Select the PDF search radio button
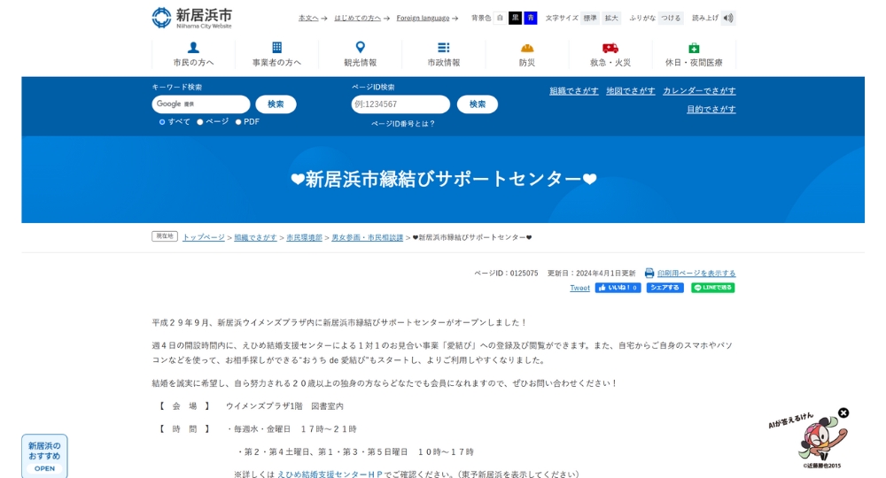886x478 pixels. [238, 122]
